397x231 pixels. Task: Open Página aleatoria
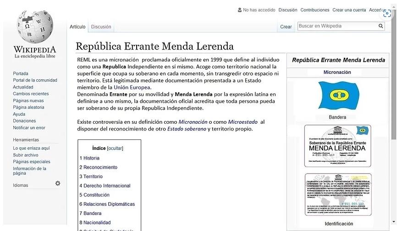pos(28,107)
